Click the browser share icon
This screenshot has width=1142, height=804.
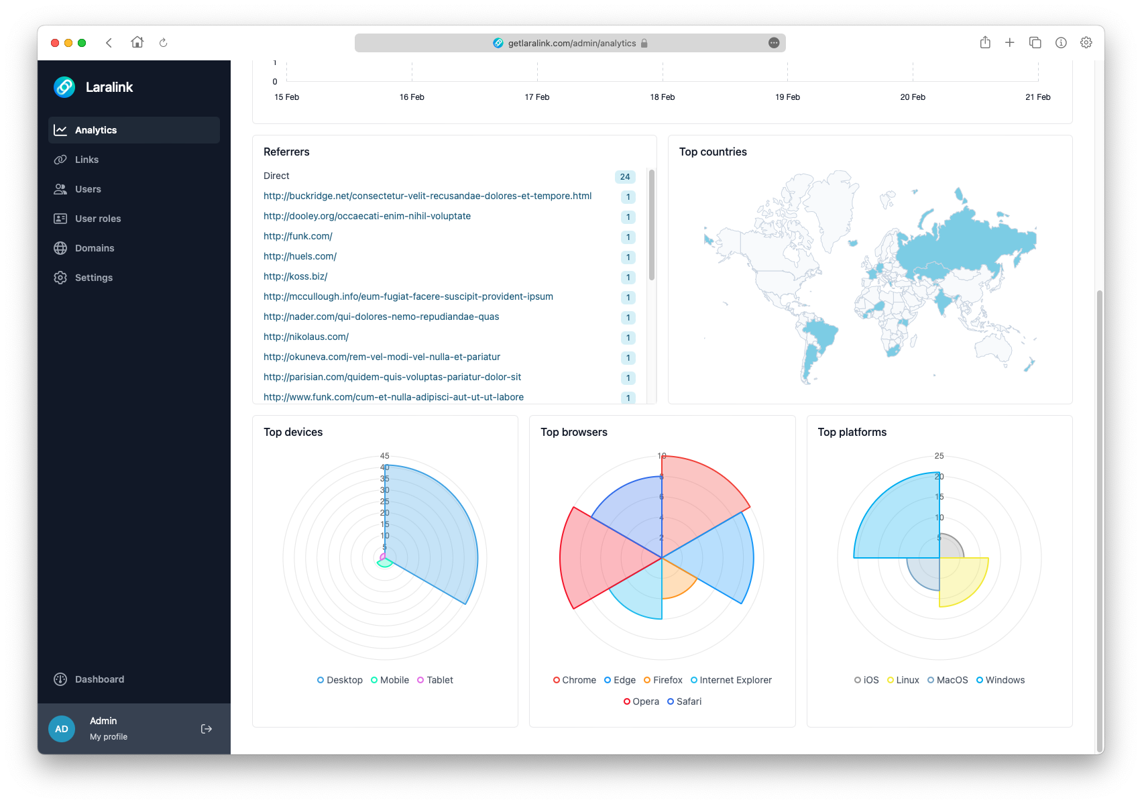(x=985, y=42)
